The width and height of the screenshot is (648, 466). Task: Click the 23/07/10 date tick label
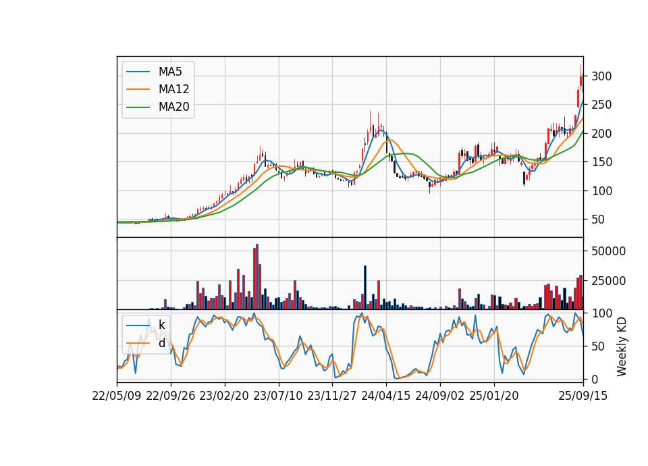[278, 396]
